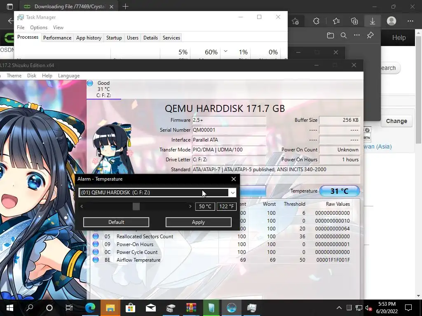This screenshot has height=316, width=422.
Task: Open downloads folder icon in downloads panel
Action: 331,35
